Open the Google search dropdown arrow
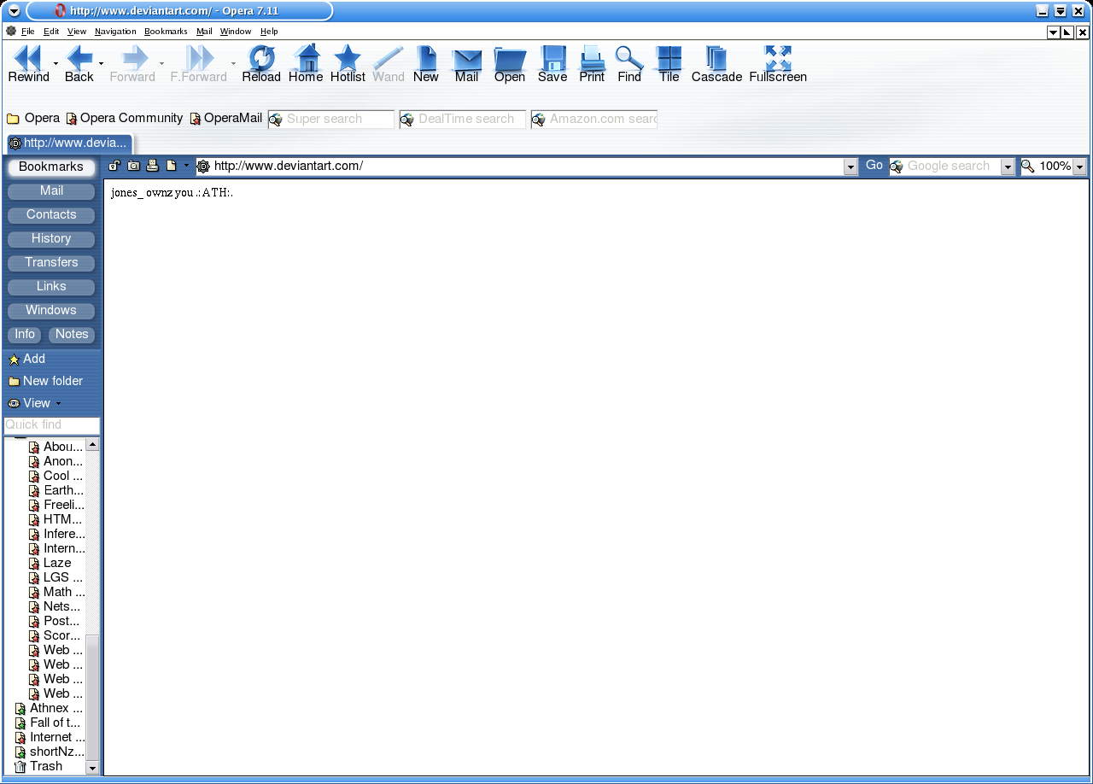The height and width of the screenshot is (784, 1093). 1008,167
